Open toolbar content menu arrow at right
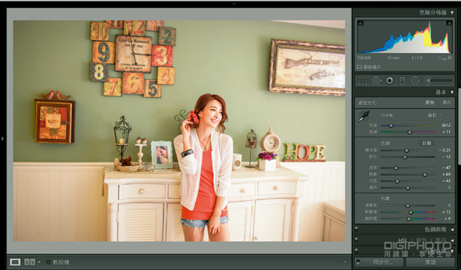 345,262
